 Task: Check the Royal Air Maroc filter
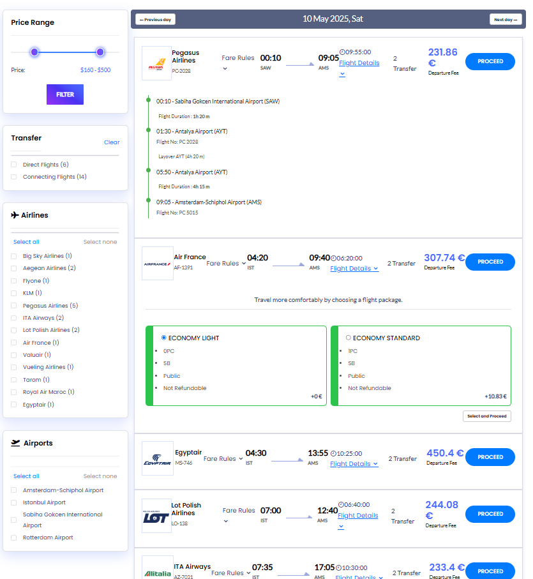14,392
